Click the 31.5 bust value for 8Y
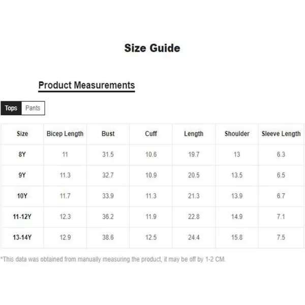Viewport: 305px width, 305px height. pyautogui.click(x=108, y=155)
